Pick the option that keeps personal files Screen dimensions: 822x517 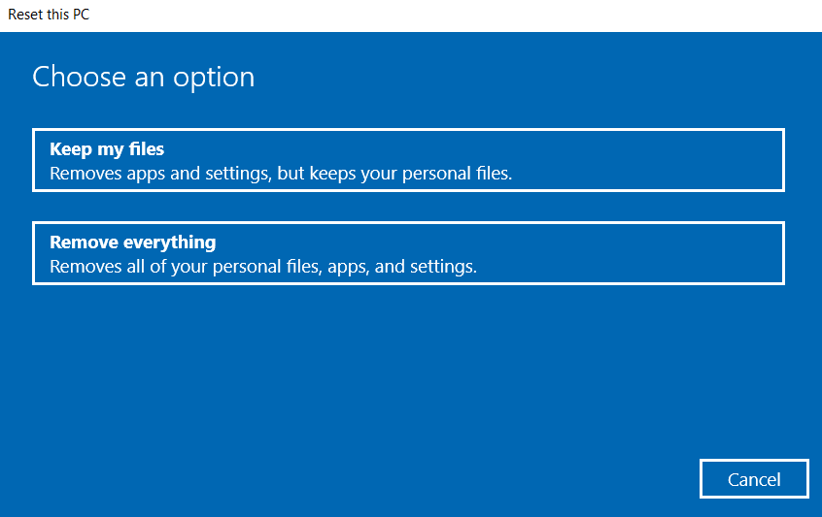[408, 160]
